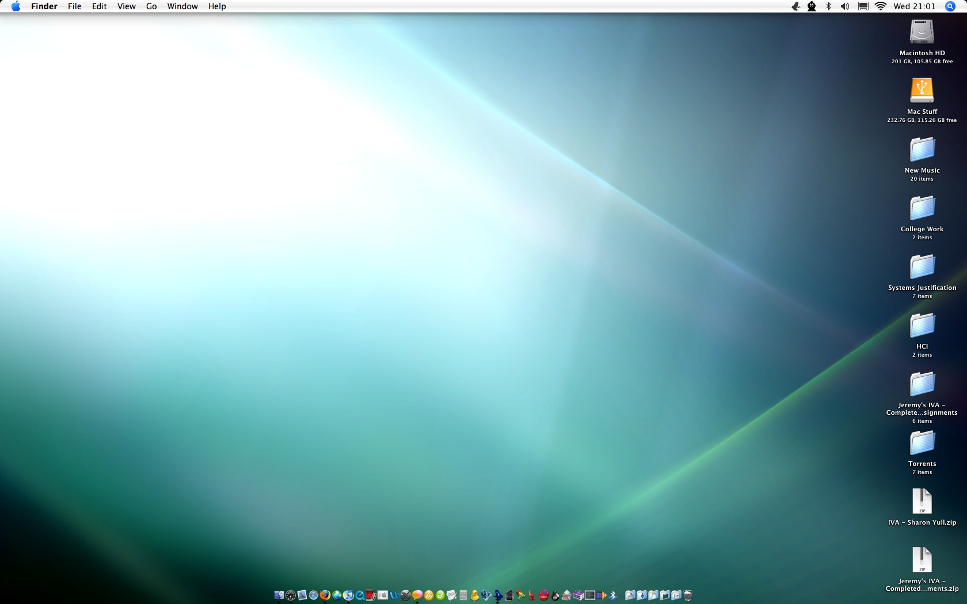Click the hooded figure menu bar icon
The width and height of the screenshot is (967, 604).
coord(812,6)
